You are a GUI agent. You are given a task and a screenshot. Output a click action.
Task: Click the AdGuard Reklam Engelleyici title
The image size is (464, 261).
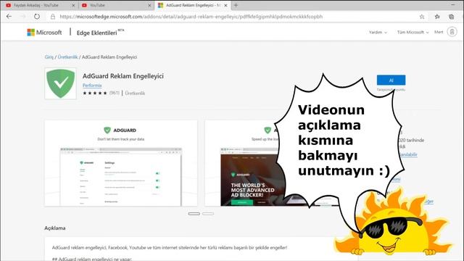pos(123,76)
